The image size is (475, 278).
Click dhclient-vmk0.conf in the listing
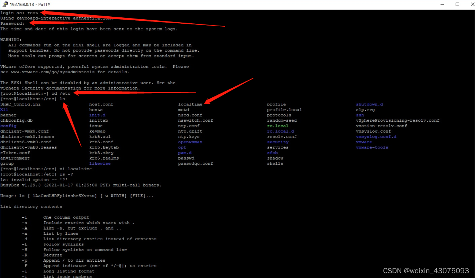24,131
